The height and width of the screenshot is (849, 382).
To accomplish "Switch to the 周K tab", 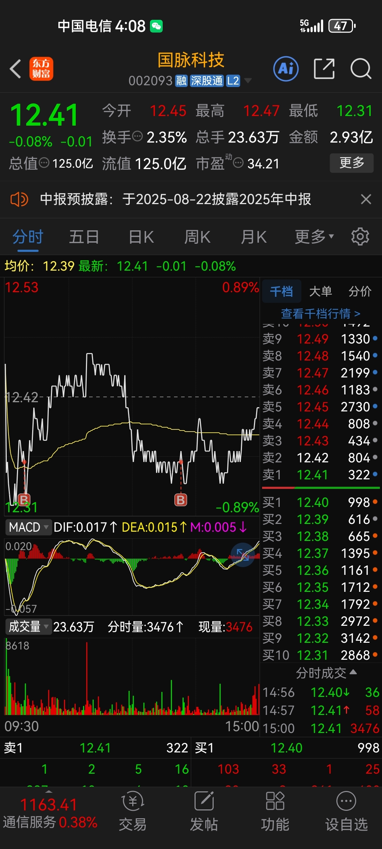I will (x=197, y=237).
